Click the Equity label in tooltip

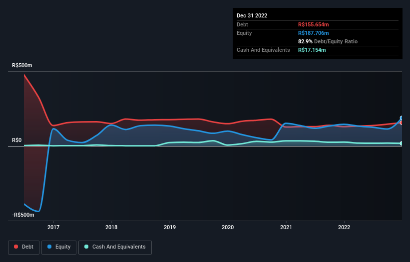pyautogui.click(x=244, y=33)
